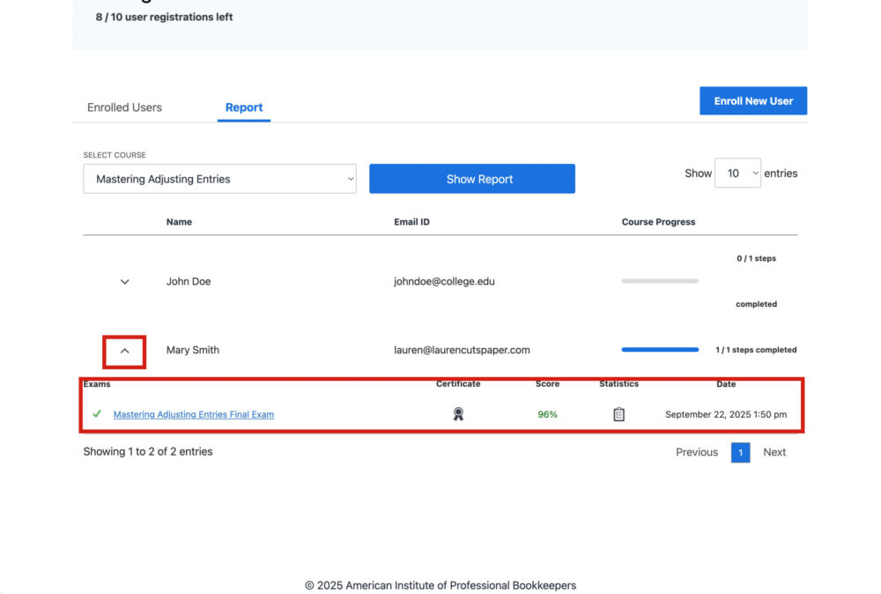The width and height of the screenshot is (881, 594).
Task: Click '1 / 1 steps completed' text
Action: click(x=756, y=350)
